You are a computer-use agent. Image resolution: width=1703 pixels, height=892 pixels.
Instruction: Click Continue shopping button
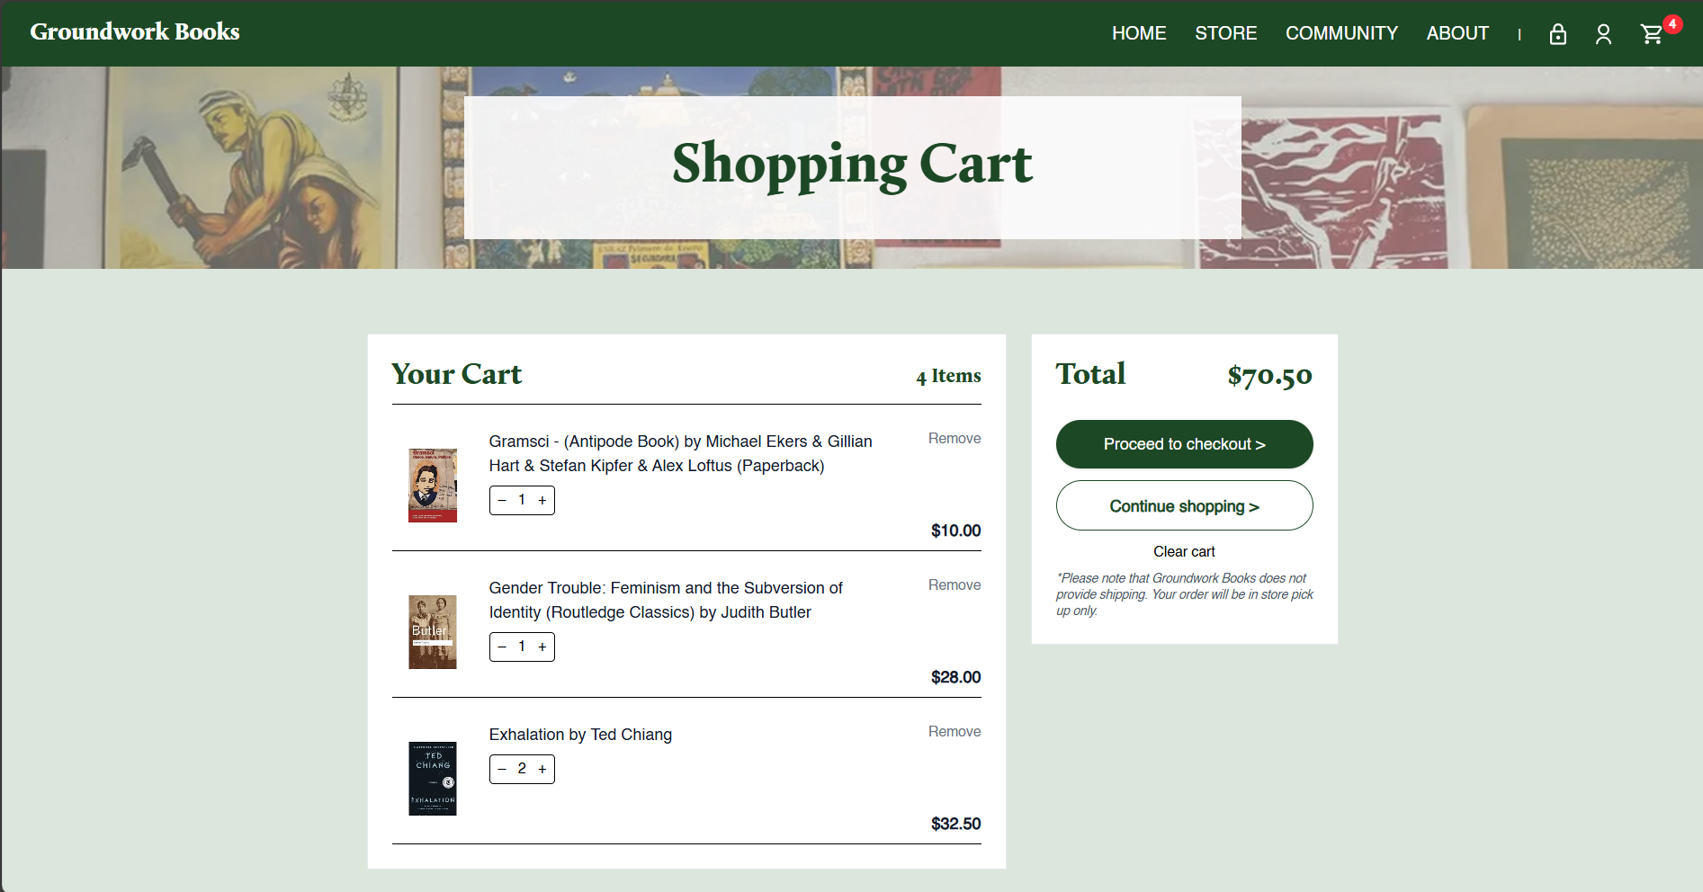point(1184,506)
